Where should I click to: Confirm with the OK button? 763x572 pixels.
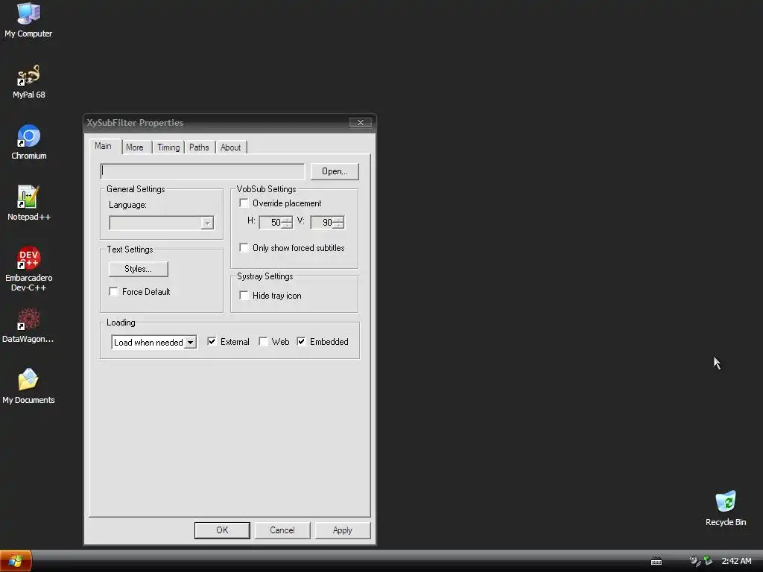(x=222, y=530)
